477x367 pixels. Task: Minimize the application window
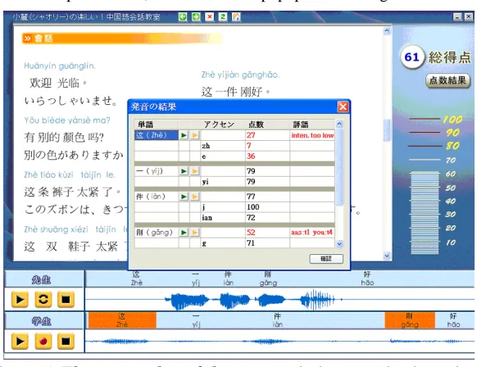click(457, 16)
